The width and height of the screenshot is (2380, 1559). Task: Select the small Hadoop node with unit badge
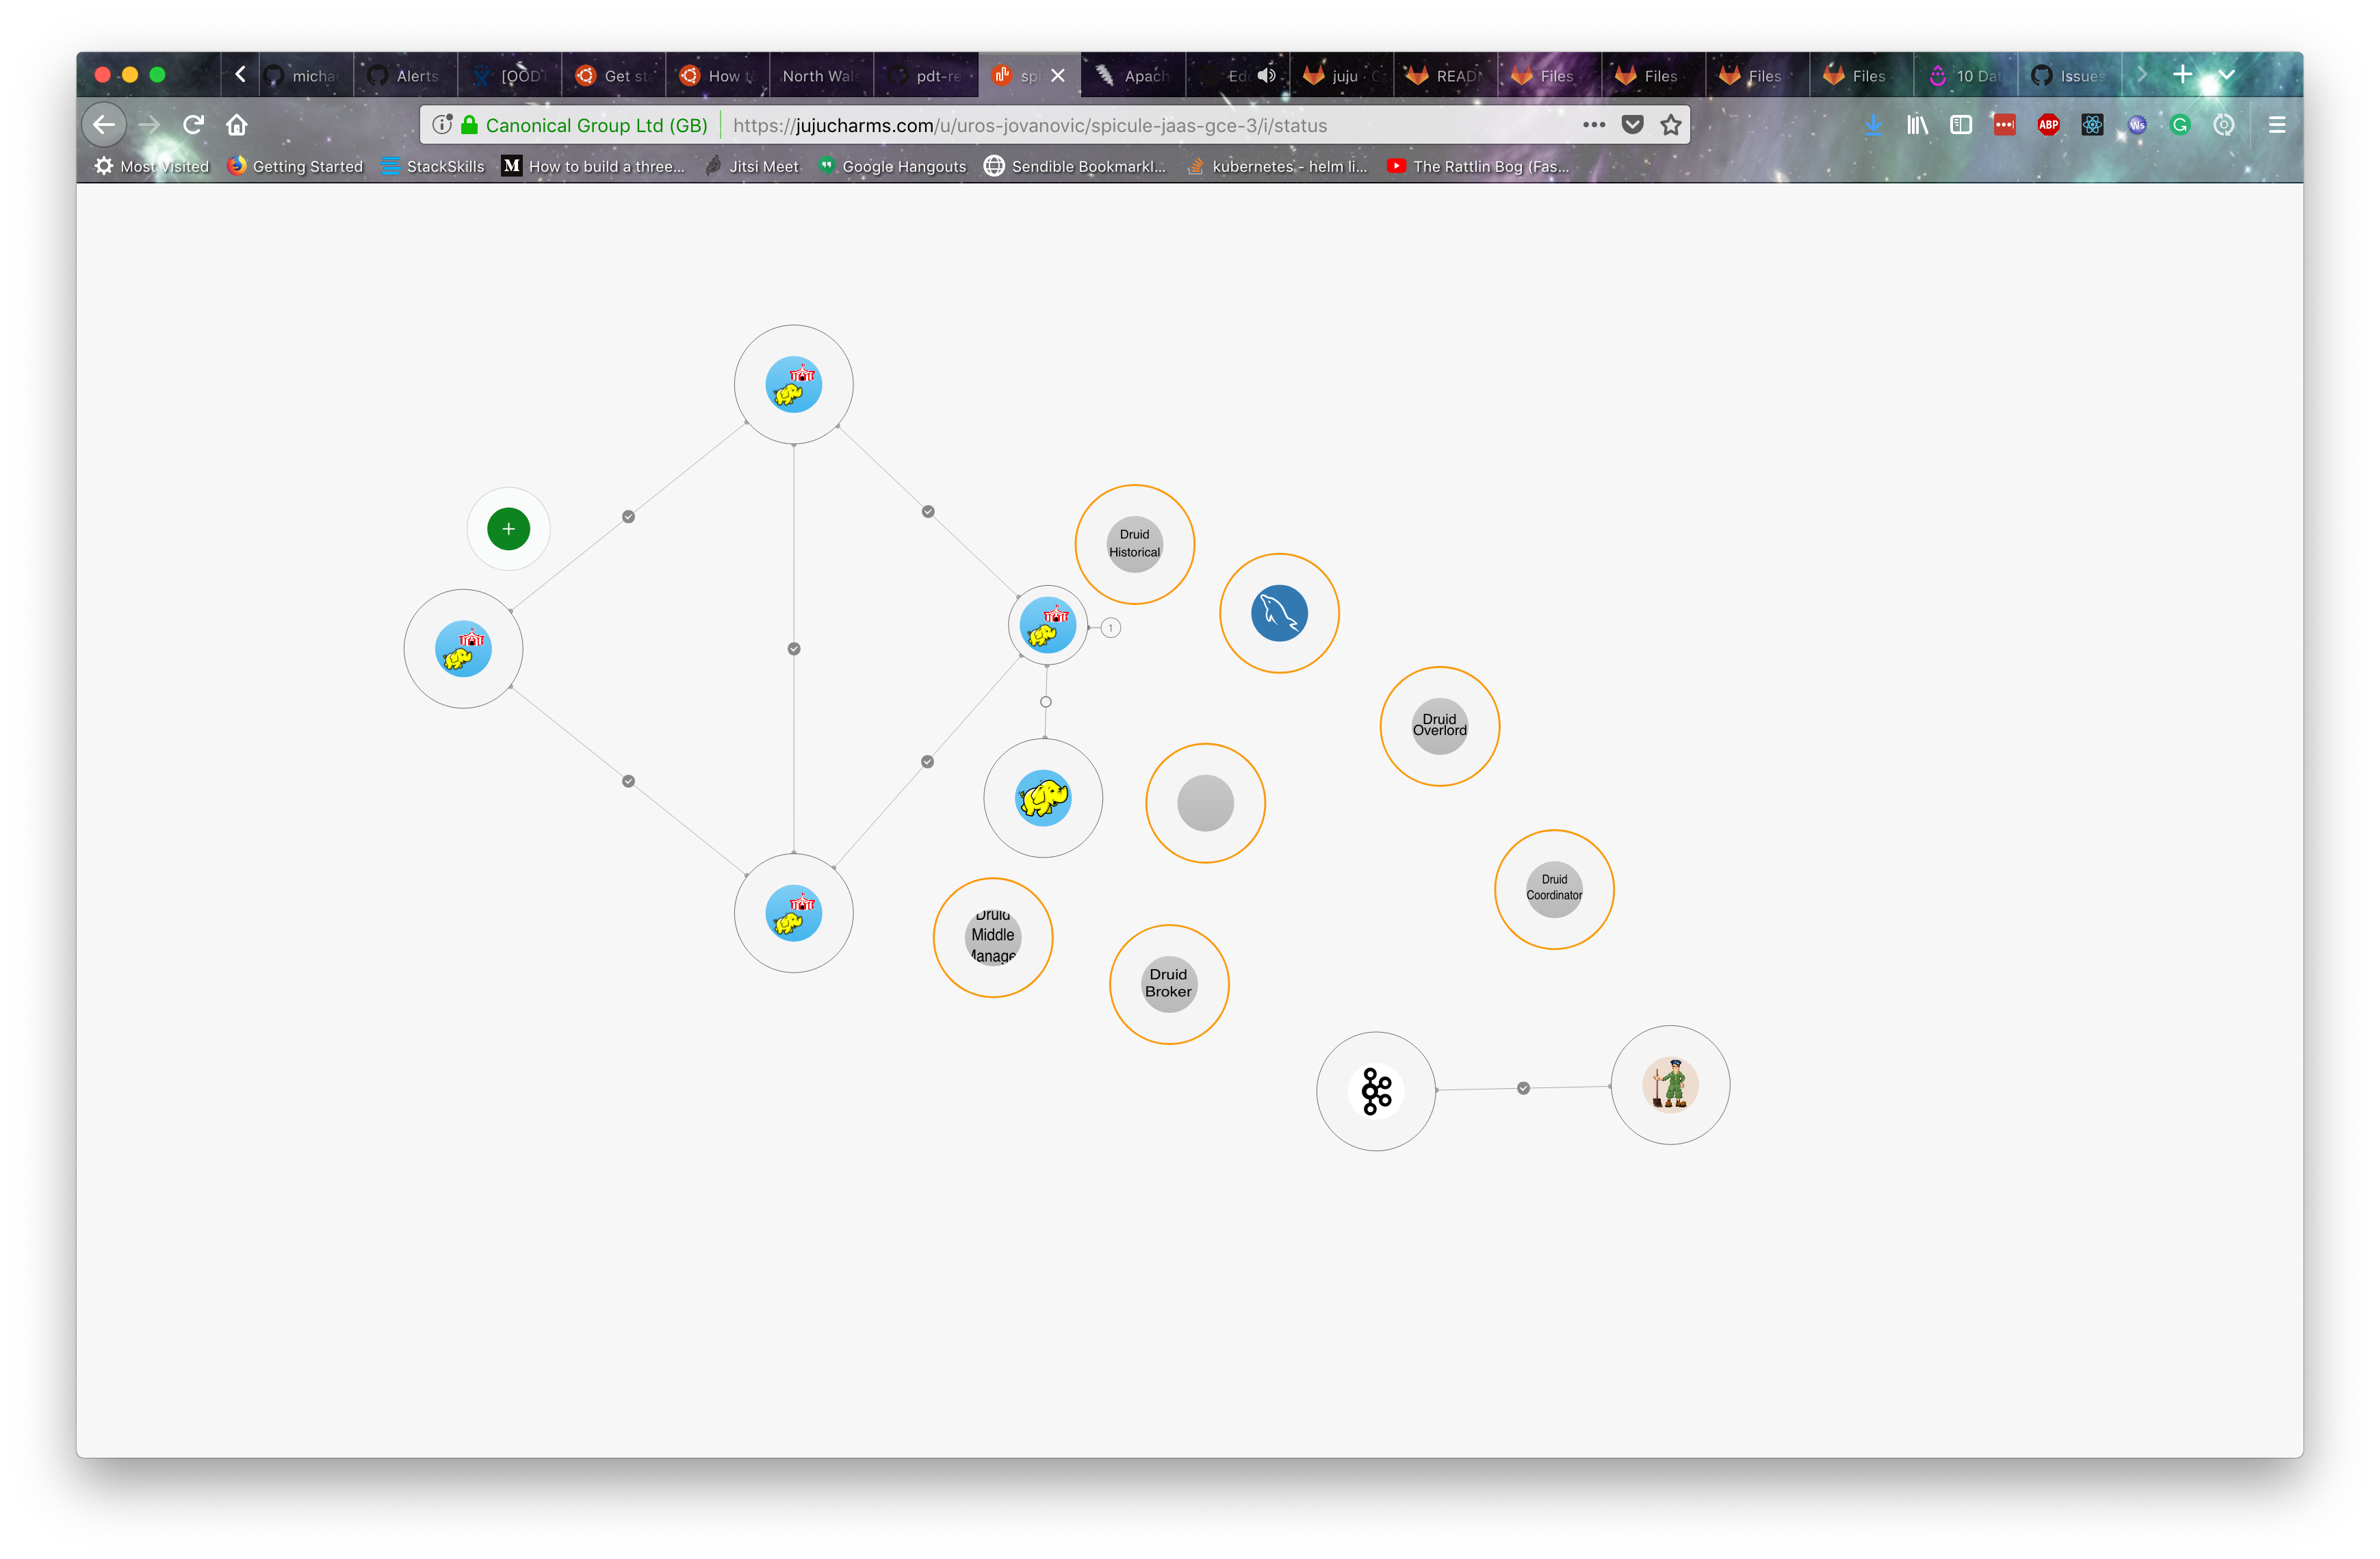tap(1047, 625)
